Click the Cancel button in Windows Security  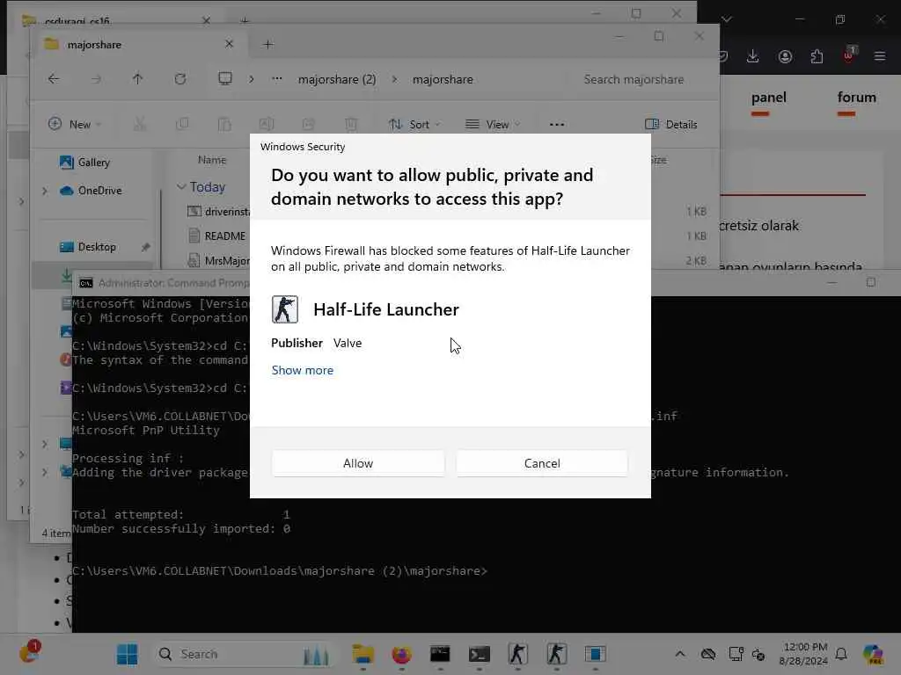542,463
